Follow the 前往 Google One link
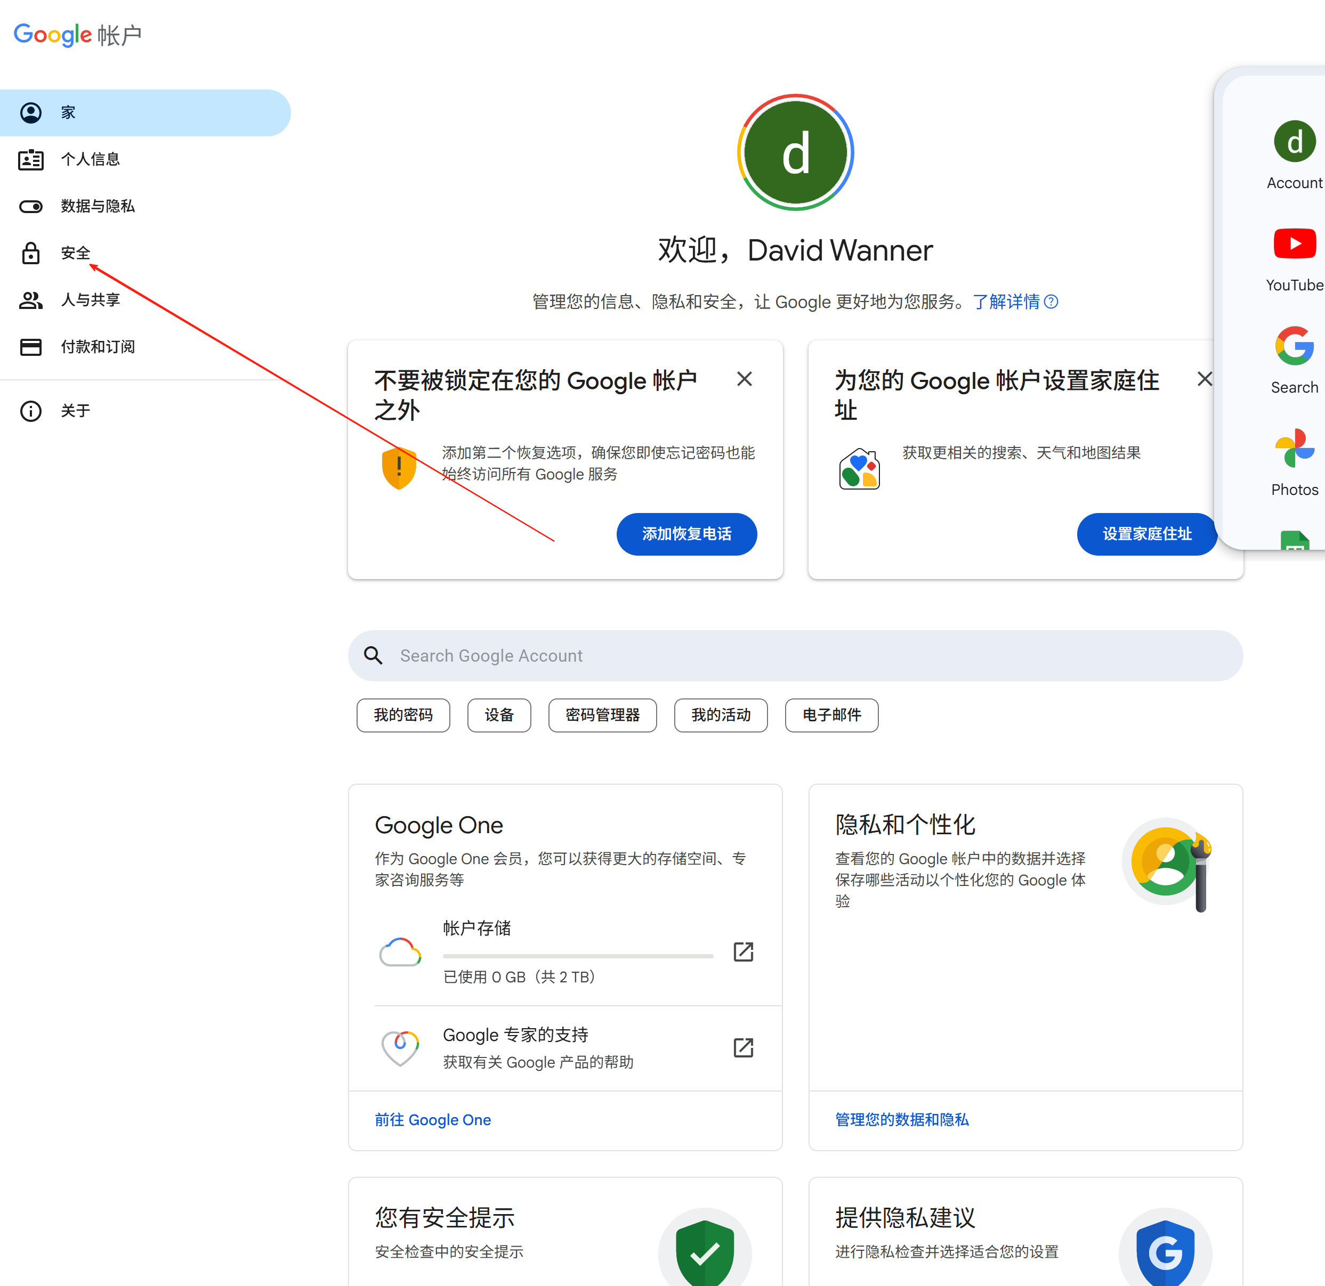The image size is (1325, 1286). pos(433,1120)
